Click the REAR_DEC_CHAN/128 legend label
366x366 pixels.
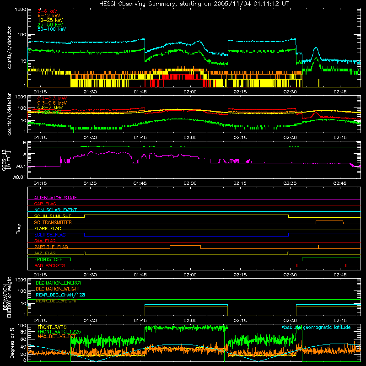(60, 295)
